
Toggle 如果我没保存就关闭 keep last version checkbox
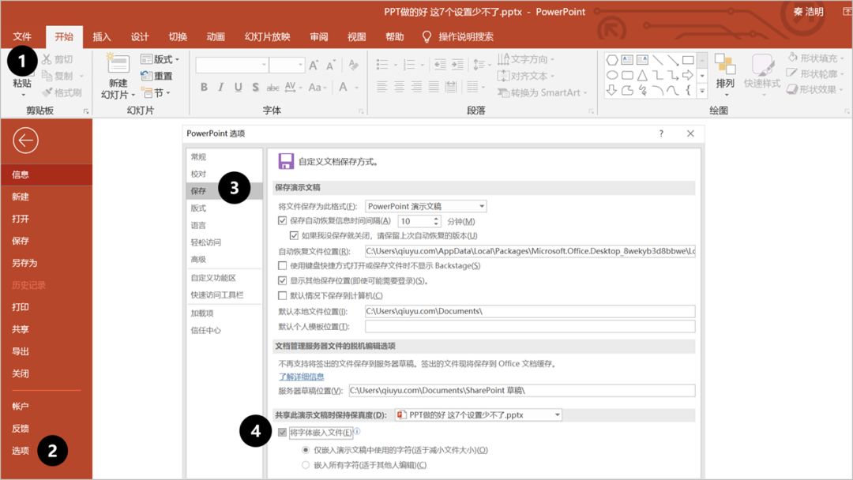[295, 235]
